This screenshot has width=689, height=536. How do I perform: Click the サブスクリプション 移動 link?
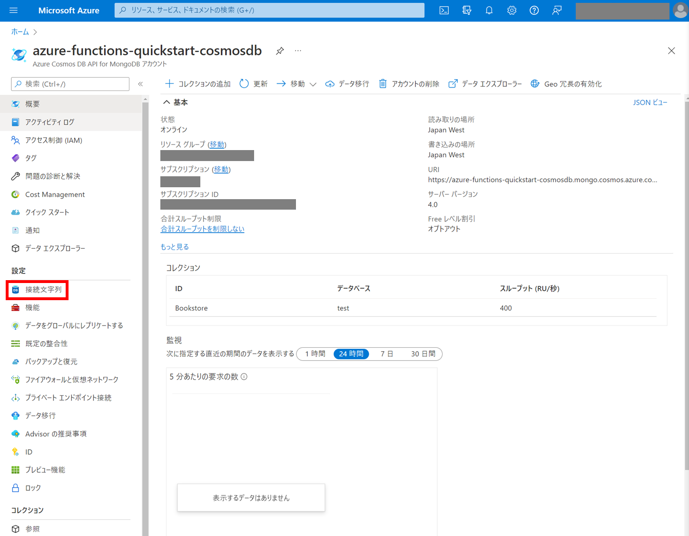[221, 169]
